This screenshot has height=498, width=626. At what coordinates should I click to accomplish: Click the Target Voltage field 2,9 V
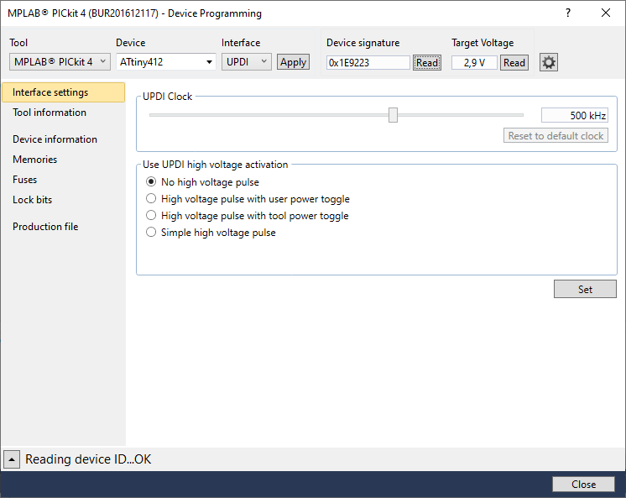tap(474, 63)
